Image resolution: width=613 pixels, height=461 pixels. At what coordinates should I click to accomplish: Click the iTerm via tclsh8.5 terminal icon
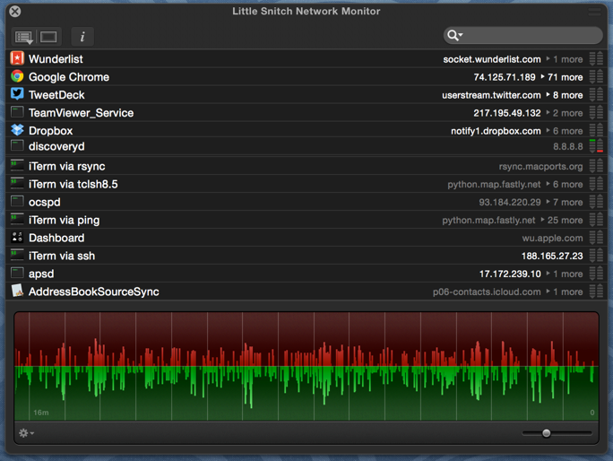coord(17,184)
